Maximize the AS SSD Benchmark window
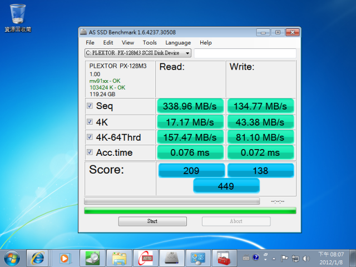The width and height of the screenshot is (356, 267). (x=278, y=32)
